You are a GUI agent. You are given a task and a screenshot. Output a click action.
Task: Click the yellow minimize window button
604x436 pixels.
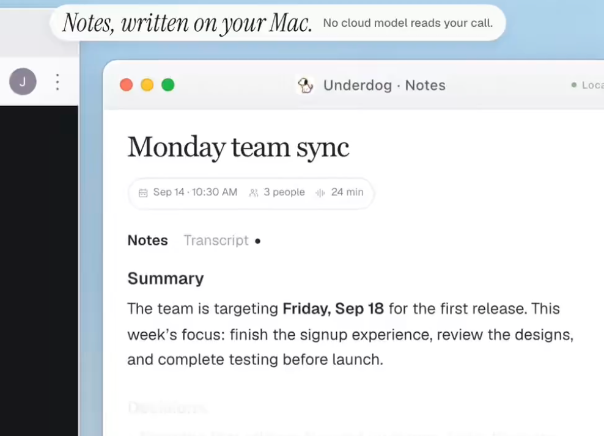click(x=147, y=85)
